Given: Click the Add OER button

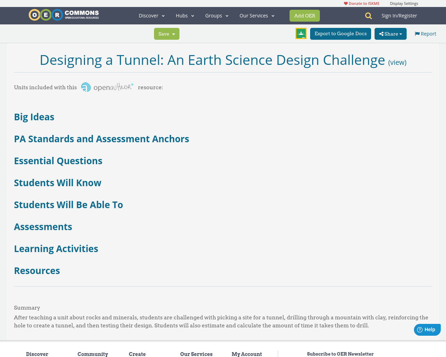Looking at the screenshot, I should (305, 15).
